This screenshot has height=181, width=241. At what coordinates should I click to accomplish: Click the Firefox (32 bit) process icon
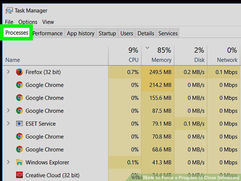19,72
